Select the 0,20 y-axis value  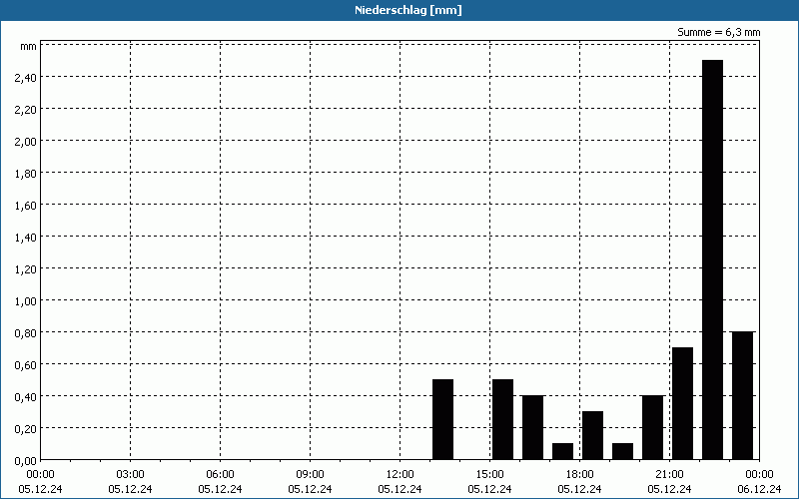click(26, 429)
